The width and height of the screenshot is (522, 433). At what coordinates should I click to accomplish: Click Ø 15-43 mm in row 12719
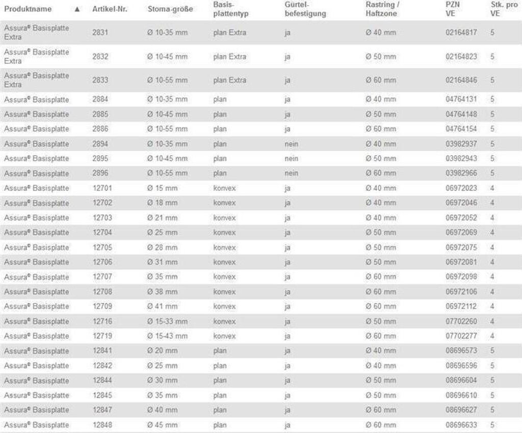pos(167,336)
